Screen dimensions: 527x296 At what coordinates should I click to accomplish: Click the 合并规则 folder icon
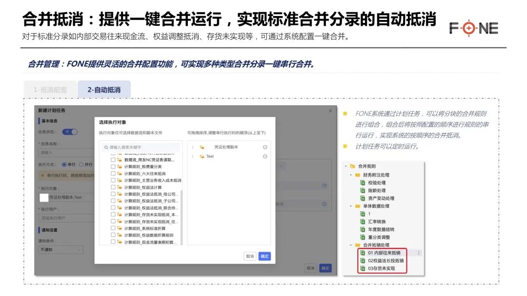(353, 166)
